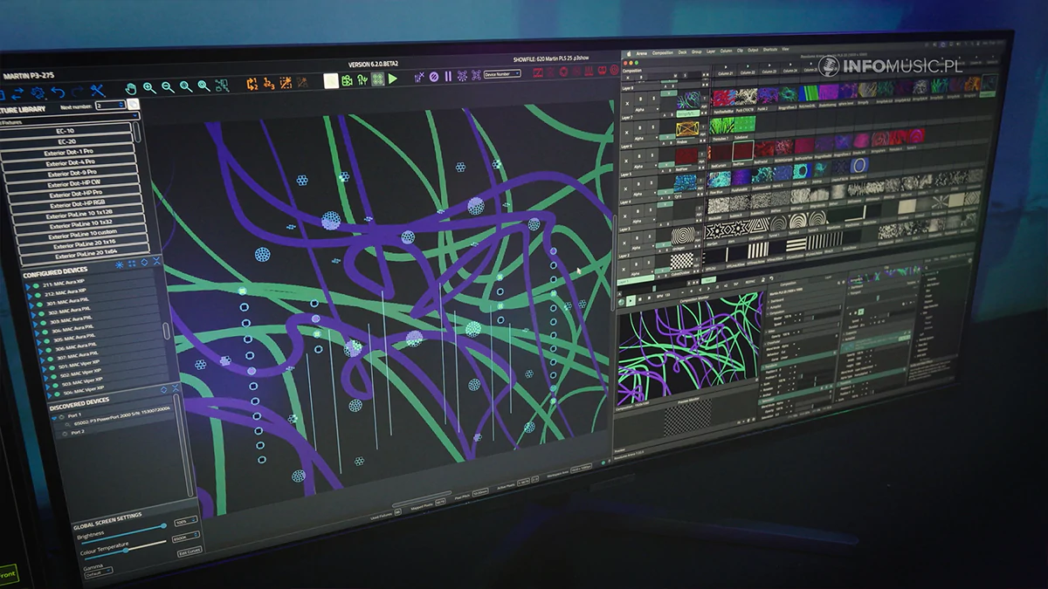Image resolution: width=1048 pixels, height=589 pixels.
Task: Open the Deck menu in Resolume
Action: click(683, 53)
